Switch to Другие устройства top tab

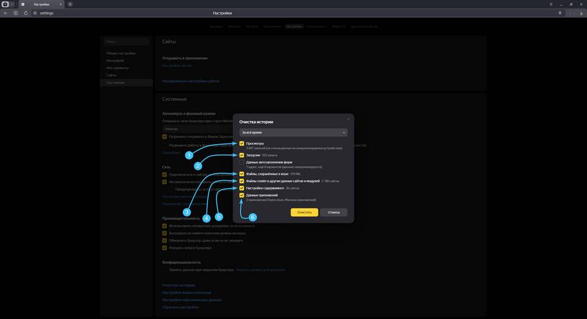(364, 26)
